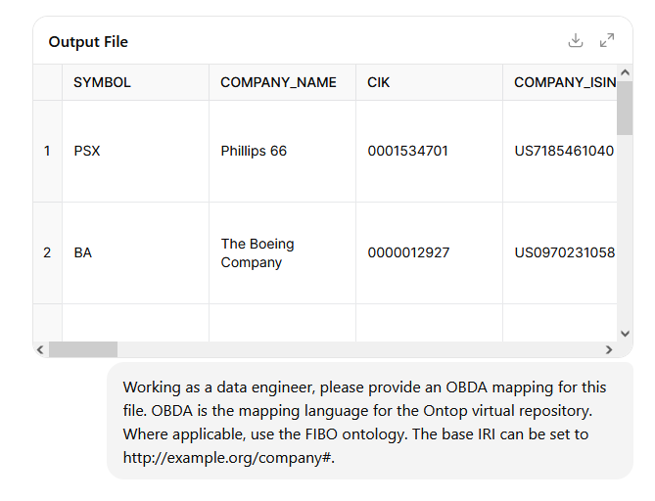Expand the Output File to fullscreen
655x501 pixels.
click(x=607, y=40)
